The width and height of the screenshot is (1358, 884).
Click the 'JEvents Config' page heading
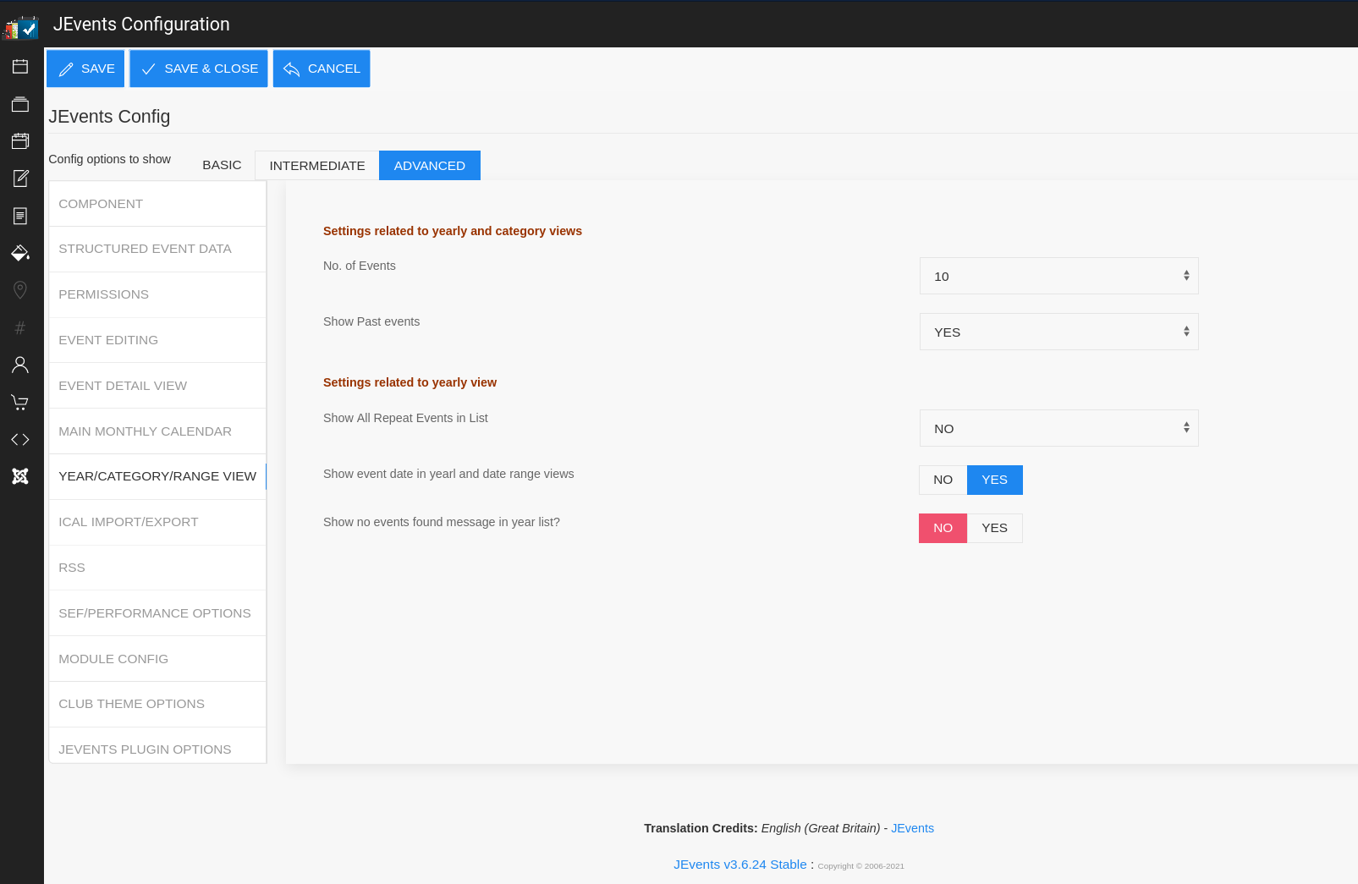[109, 117]
